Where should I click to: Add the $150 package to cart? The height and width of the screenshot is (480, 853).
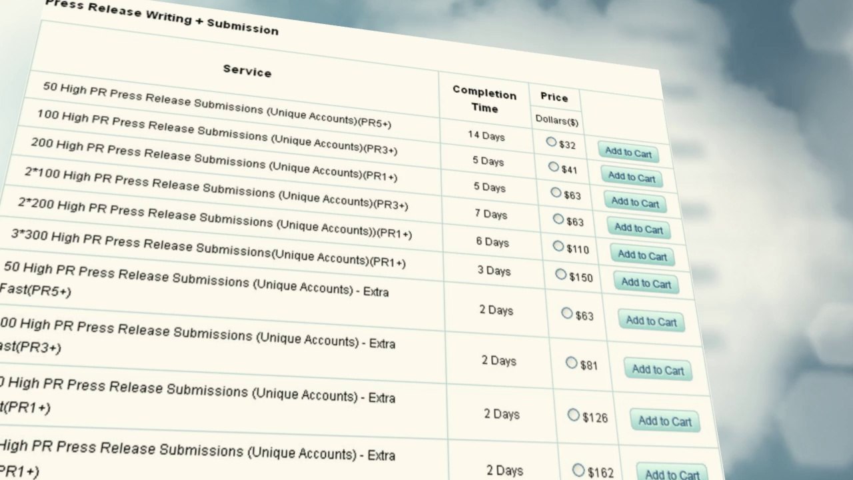coord(646,283)
